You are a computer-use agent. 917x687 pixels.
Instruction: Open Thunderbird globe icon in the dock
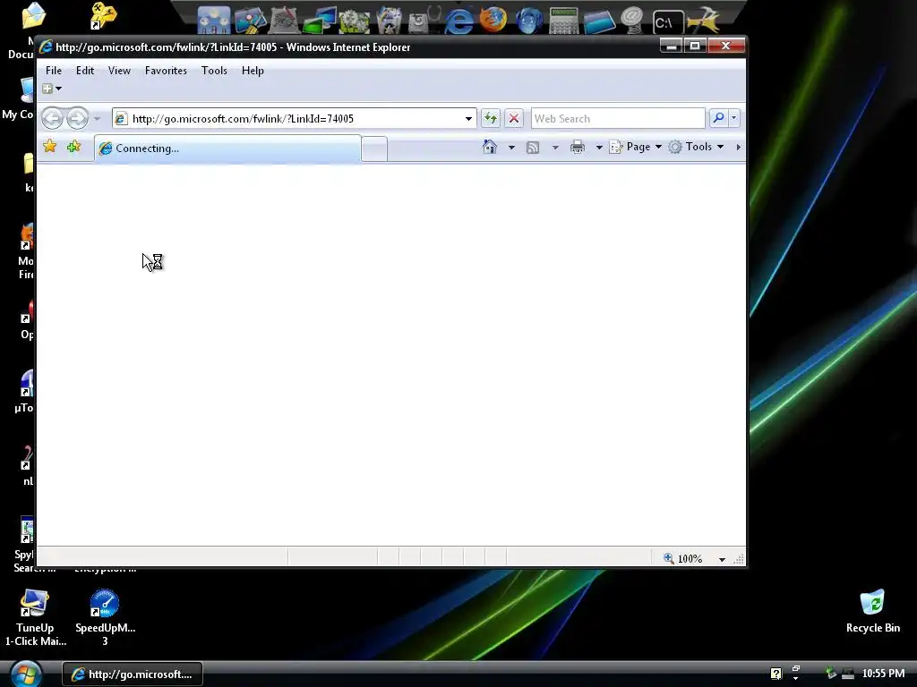(528, 21)
